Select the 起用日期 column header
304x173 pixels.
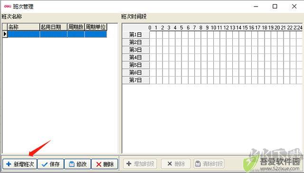point(54,27)
